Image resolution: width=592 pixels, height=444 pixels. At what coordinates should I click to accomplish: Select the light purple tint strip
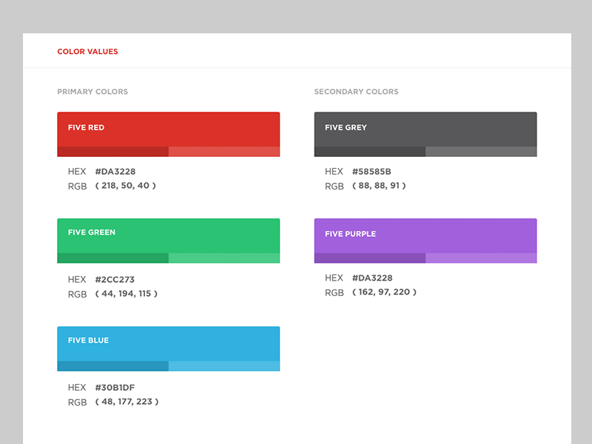(x=482, y=258)
